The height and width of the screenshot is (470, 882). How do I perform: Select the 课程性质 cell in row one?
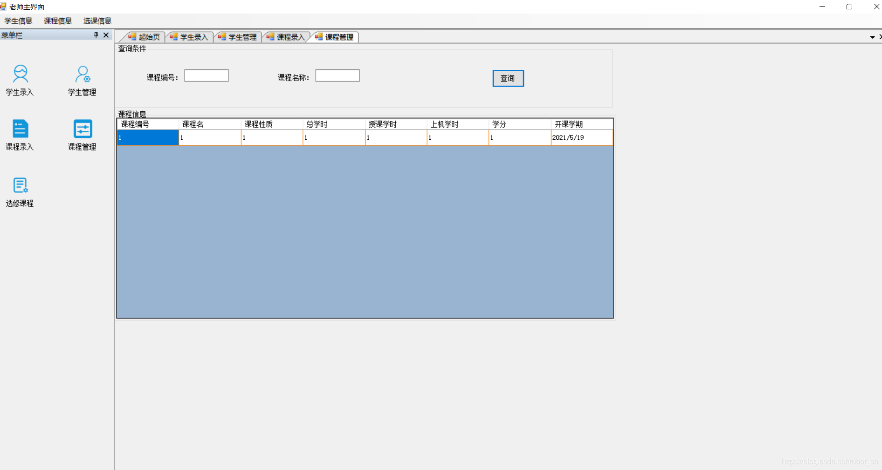click(x=272, y=137)
